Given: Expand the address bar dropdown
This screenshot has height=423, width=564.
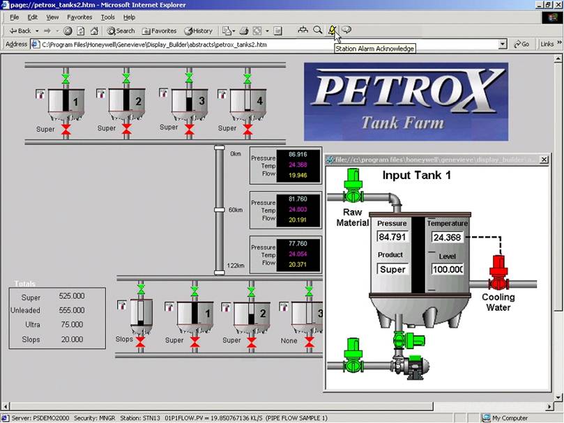Looking at the screenshot, I should [503, 45].
